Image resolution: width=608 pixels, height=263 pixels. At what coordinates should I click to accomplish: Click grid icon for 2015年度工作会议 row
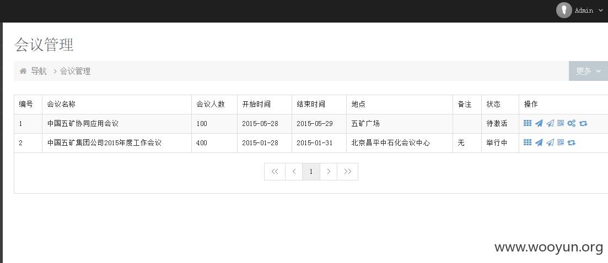click(528, 143)
